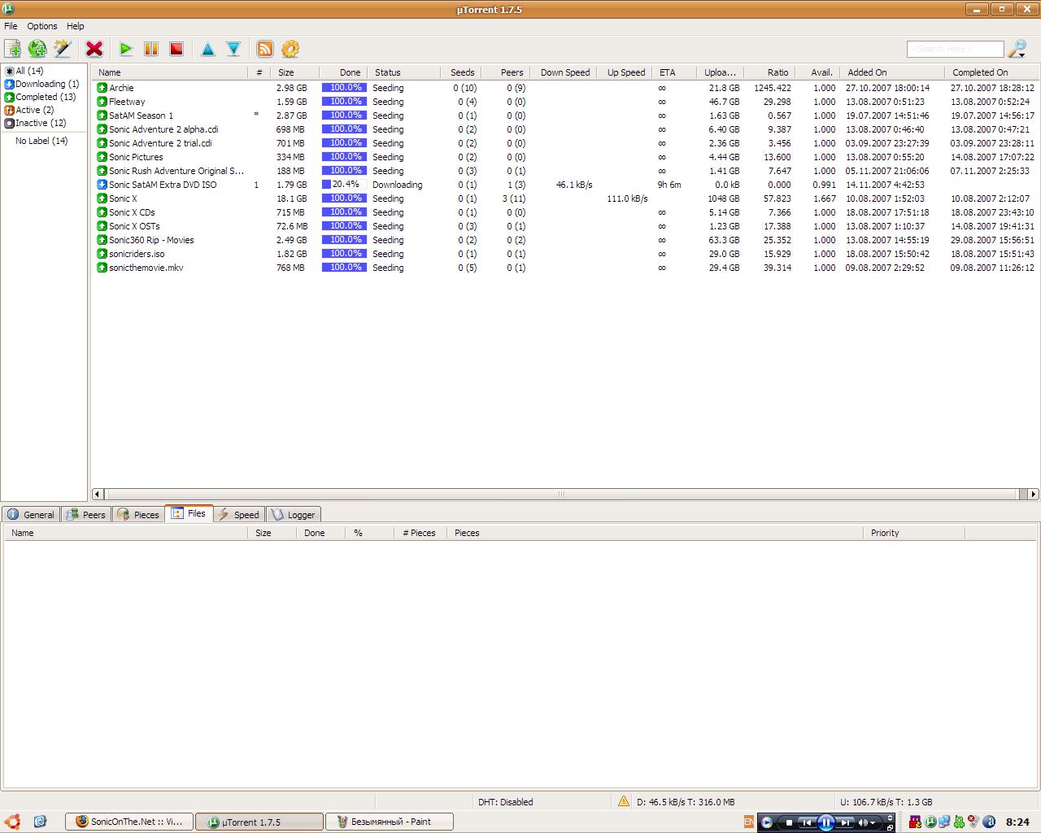
Task: Switch to the General tab
Action: [x=31, y=514]
